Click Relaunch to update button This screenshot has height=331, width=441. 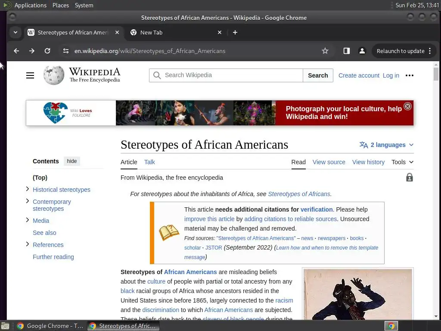click(401, 51)
